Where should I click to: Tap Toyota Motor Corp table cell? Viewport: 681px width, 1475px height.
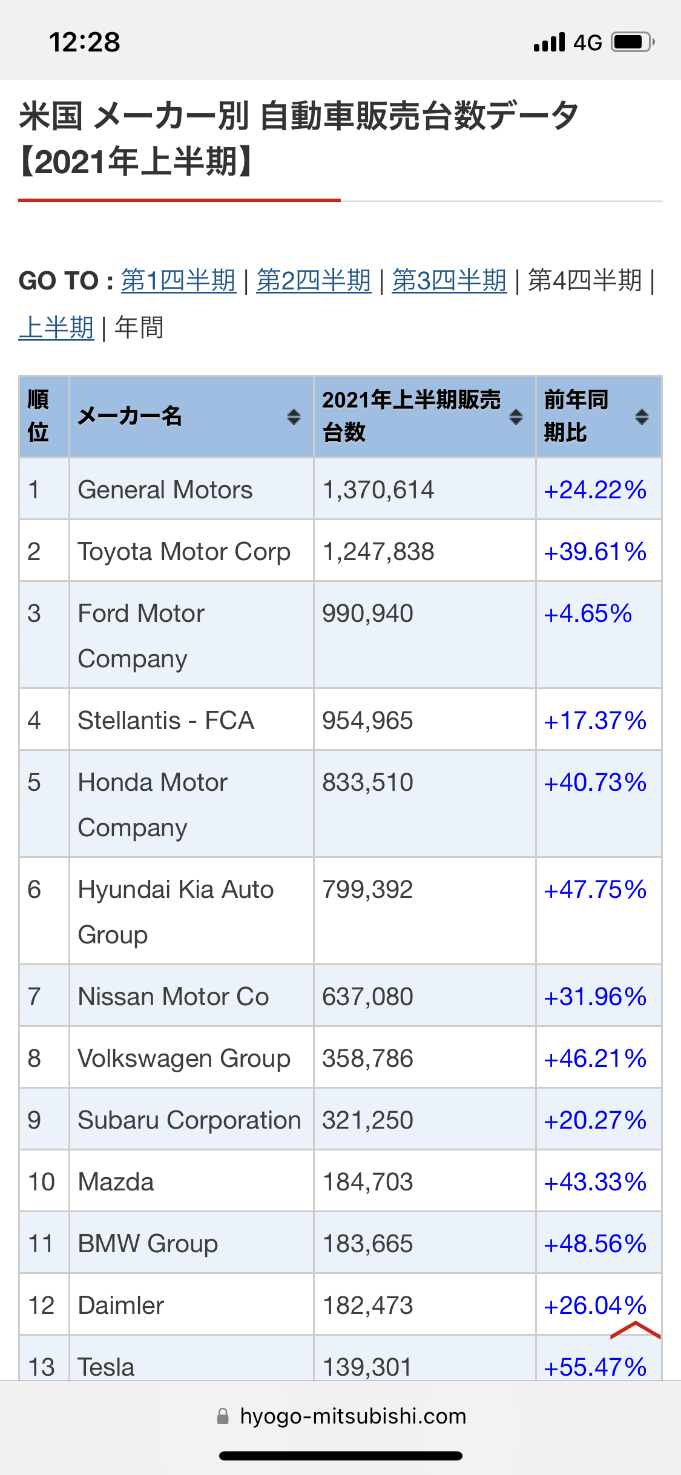[184, 552]
